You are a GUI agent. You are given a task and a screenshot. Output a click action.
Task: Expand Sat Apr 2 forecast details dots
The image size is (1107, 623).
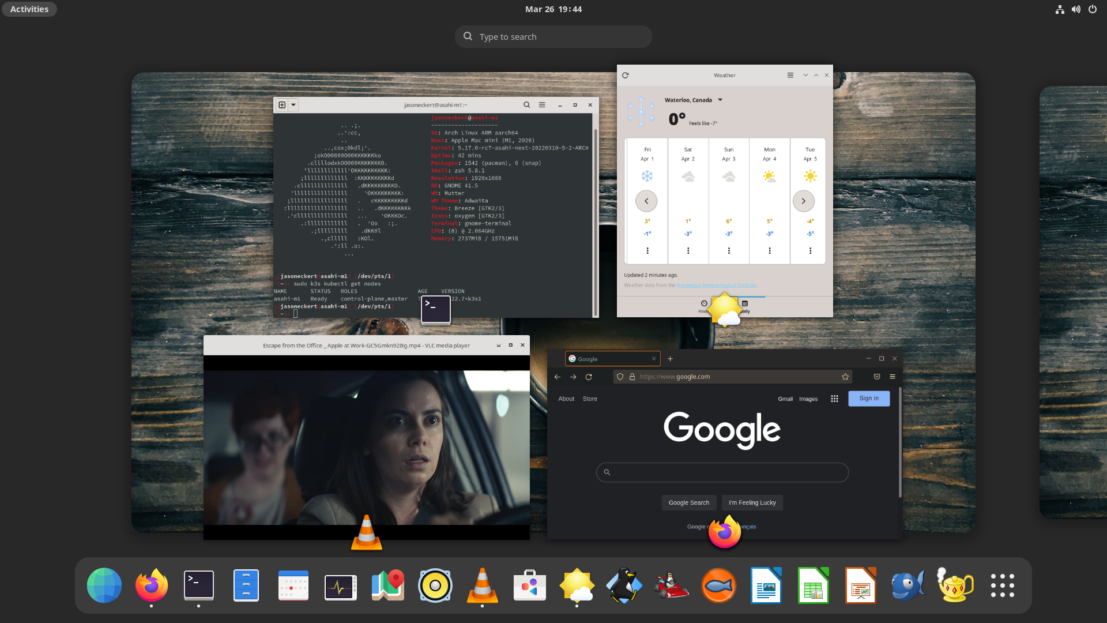pyautogui.click(x=688, y=250)
